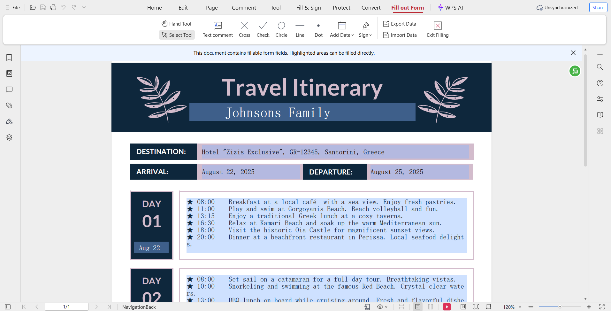Viewport: 611px width, 311px height.
Task: Switch to the Tool tab
Action: coord(276,8)
